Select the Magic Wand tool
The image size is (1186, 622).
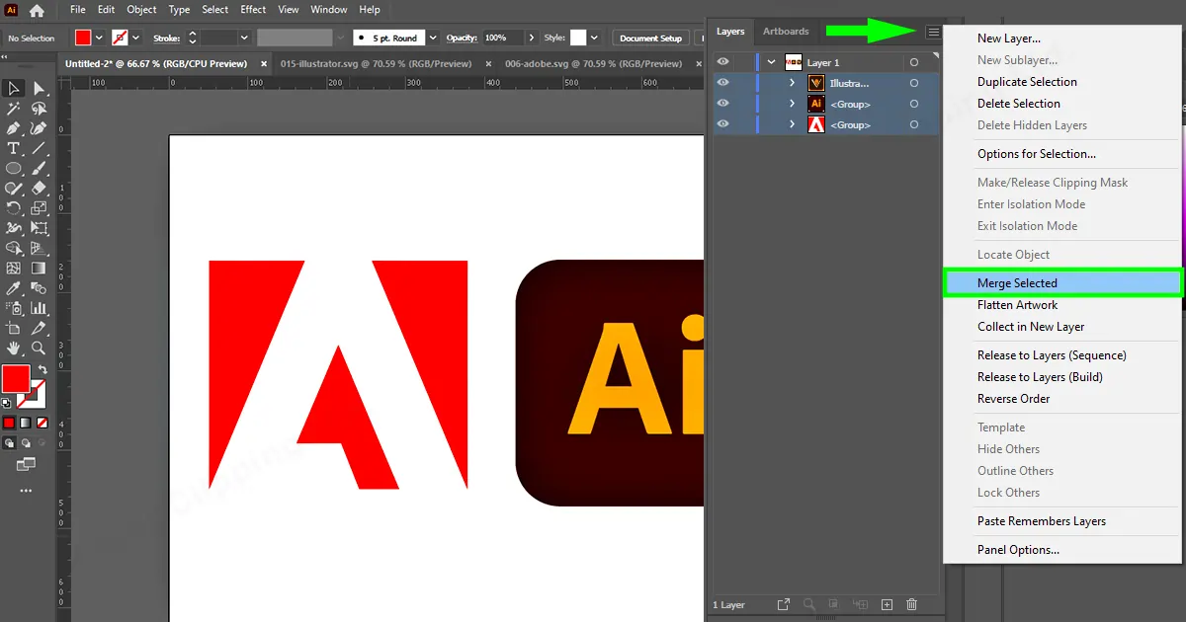tap(14, 109)
